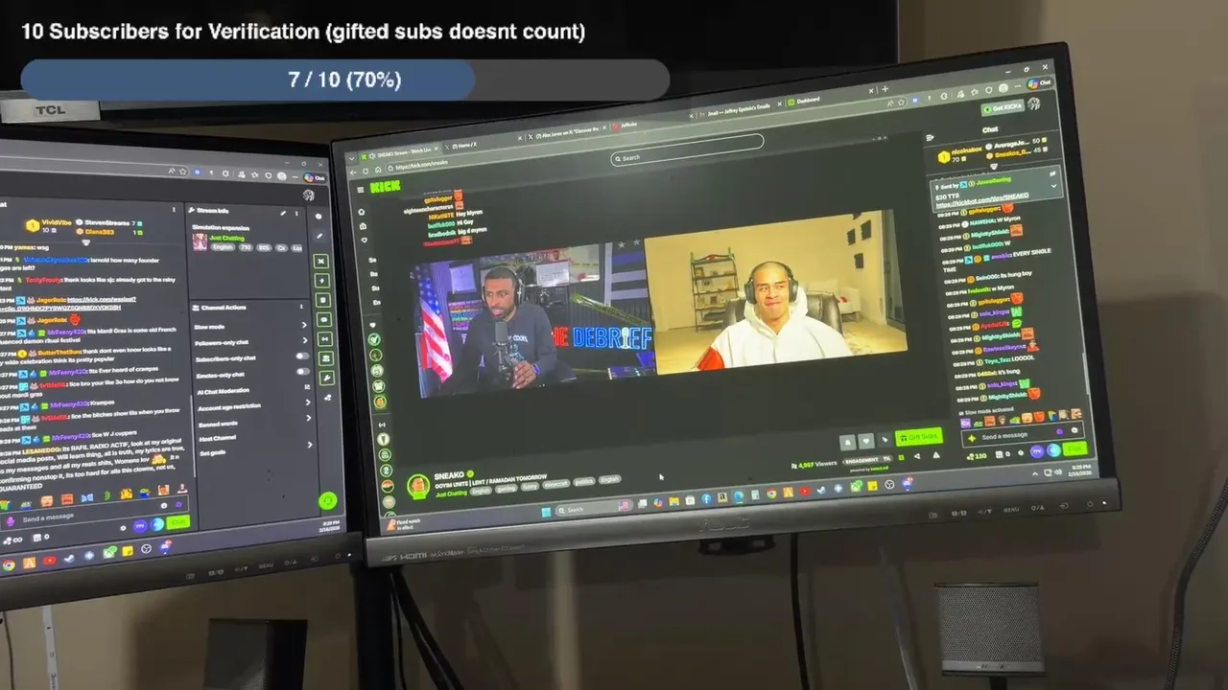Screen dimensions: 1228x690
Task: Expand Followers-only chat chevron
Action: (x=305, y=340)
